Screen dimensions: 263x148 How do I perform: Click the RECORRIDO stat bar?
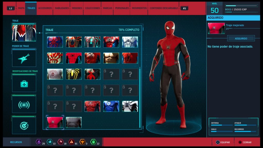pyautogui.click(x=245, y=131)
